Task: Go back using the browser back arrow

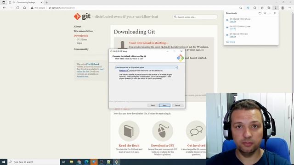Action: 4,8
